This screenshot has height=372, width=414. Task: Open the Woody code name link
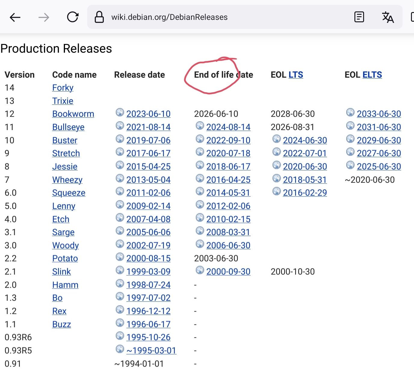point(65,245)
